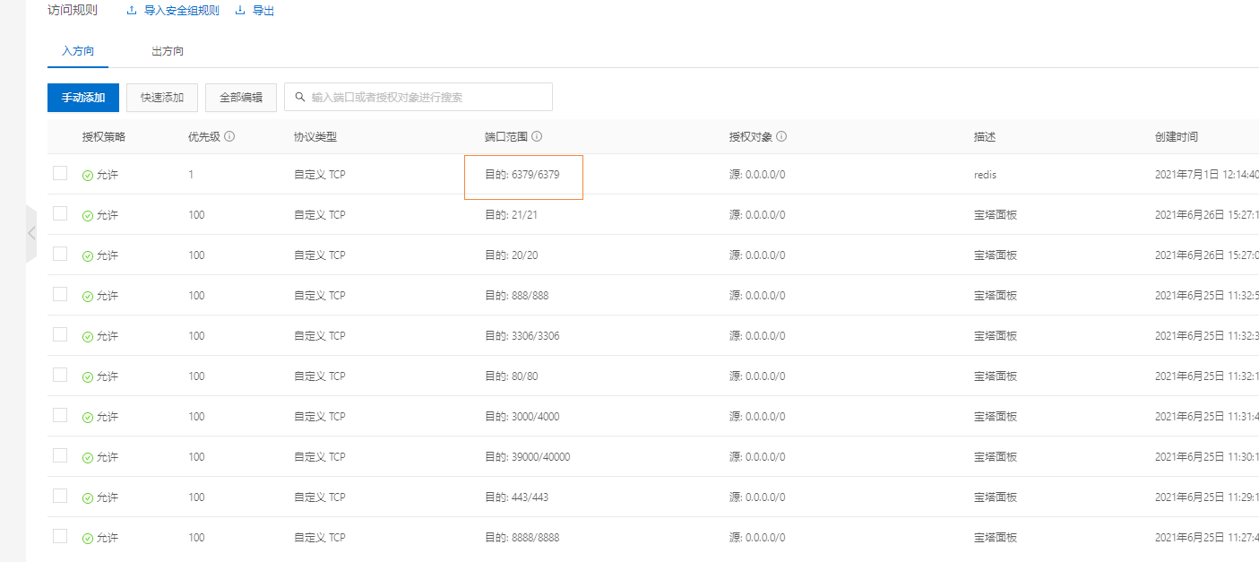Click the redis description cell
The height and width of the screenshot is (562, 1259).
coord(986,175)
